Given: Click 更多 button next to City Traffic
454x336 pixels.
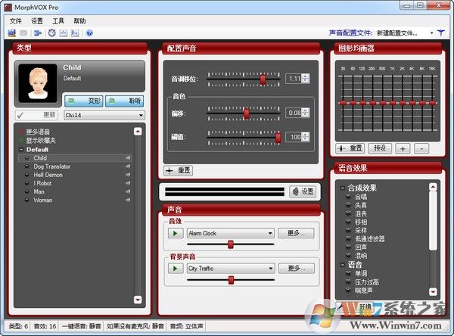Looking at the screenshot, I should 295,269.
